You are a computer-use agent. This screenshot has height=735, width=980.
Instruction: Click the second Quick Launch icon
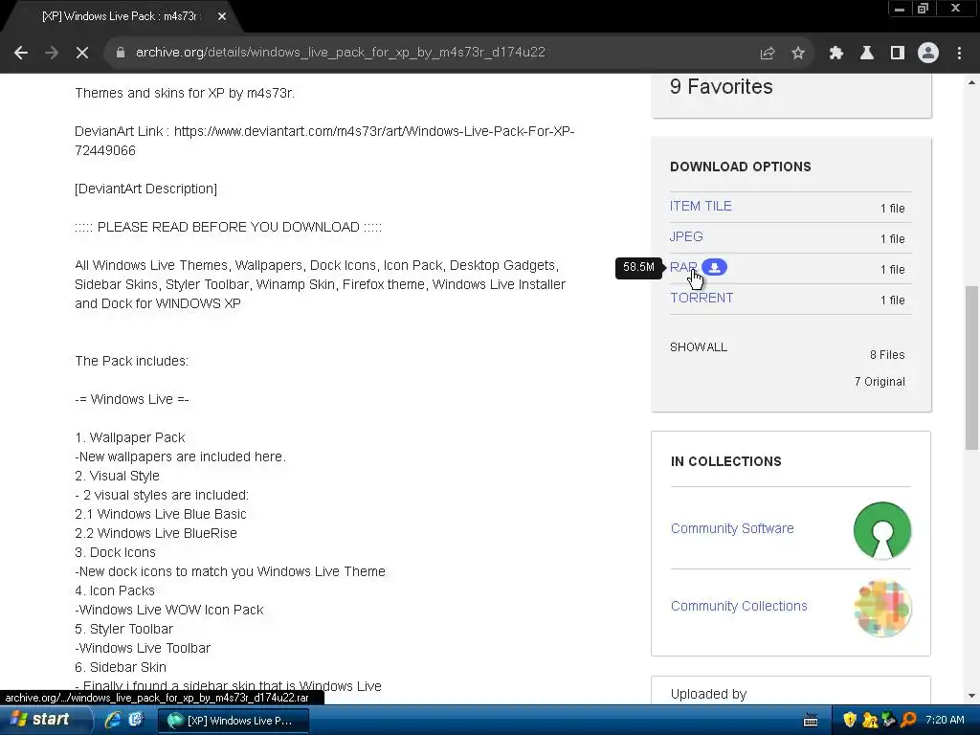(136, 720)
